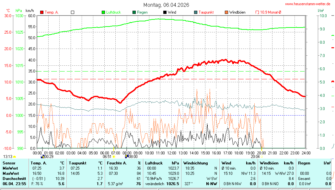The height and width of the screenshot is (190, 335).
Task: Select the Luftdruck column header in table
Action: (153, 163)
